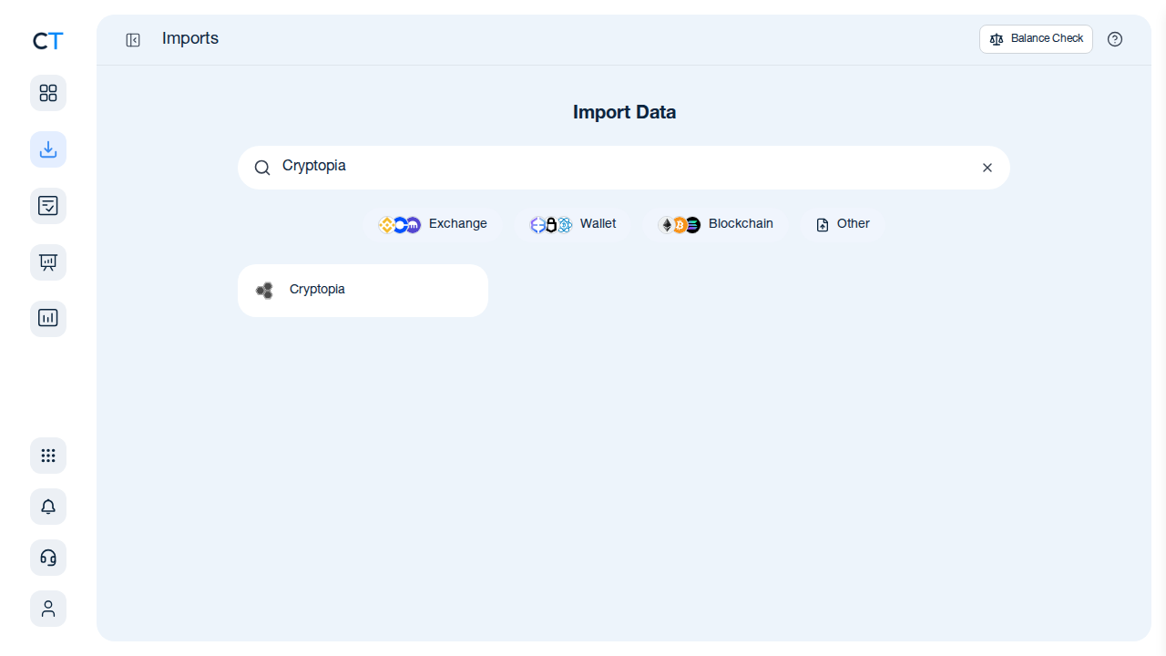Open the help question mark icon
The height and width of the screenshot is (656, 1166).
tap(1115, 39)
